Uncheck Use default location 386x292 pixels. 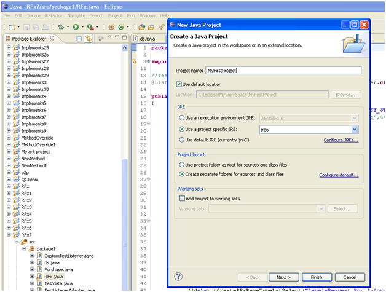pyautogui.click(x=179, y=84)
